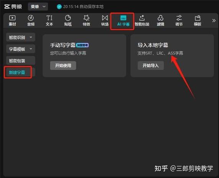Click the 开始使用 button
The height and width of the screenshot is (178, 219).
coord(63,66)
